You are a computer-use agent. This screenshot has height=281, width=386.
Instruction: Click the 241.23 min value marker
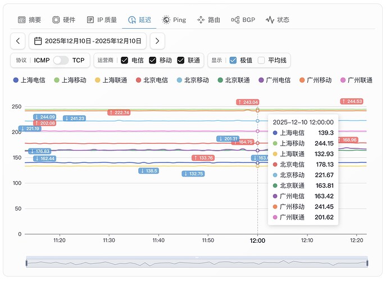pos(74,119)
